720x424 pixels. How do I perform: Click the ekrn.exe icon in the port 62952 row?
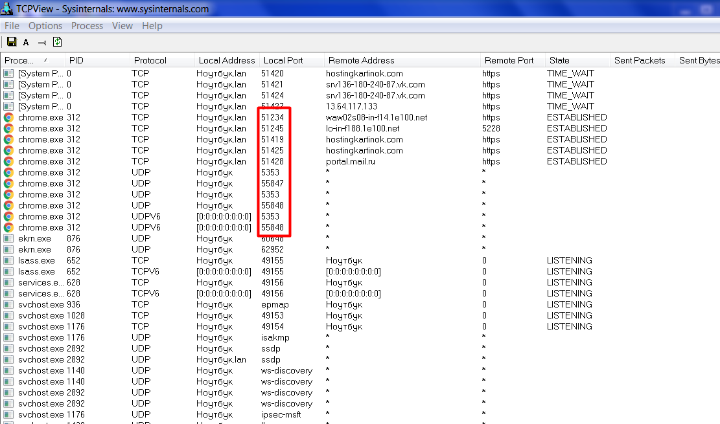8,250
